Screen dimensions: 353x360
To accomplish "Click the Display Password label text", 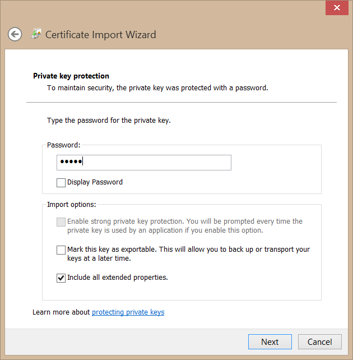I will (95, 182).
